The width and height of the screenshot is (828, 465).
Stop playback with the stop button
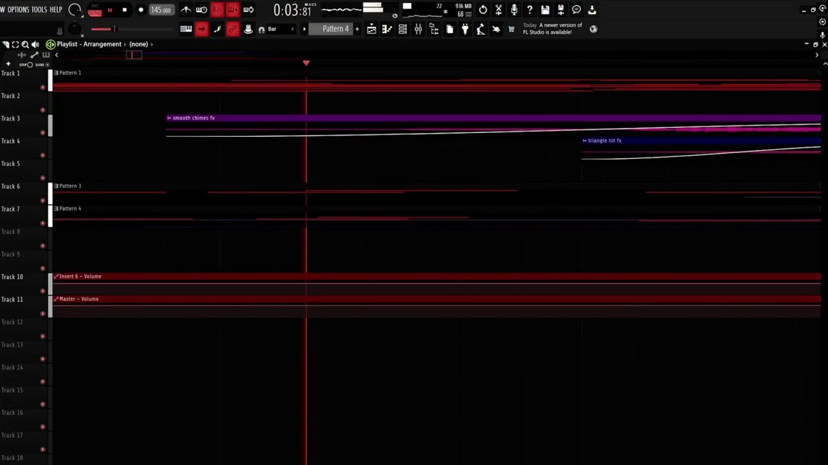click(x=125, y=10)
